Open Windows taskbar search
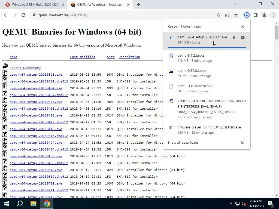 [20, 204]
